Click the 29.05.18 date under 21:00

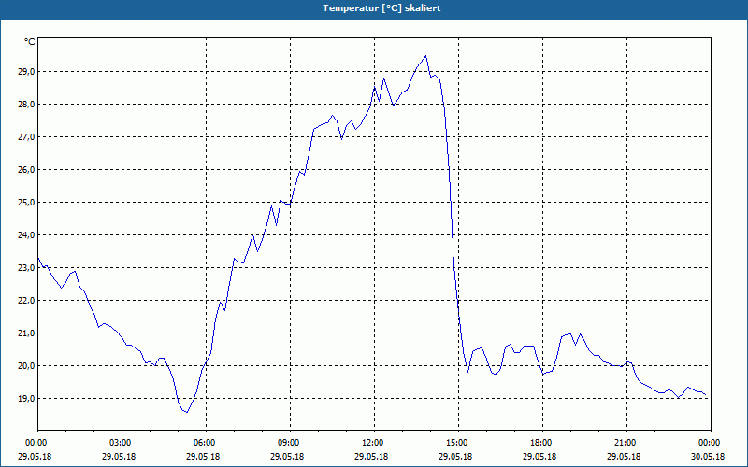624,457
